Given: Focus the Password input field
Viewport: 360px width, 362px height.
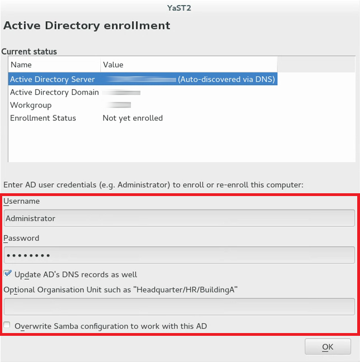Looking at the screenshot, I should [x=179, y=255].
